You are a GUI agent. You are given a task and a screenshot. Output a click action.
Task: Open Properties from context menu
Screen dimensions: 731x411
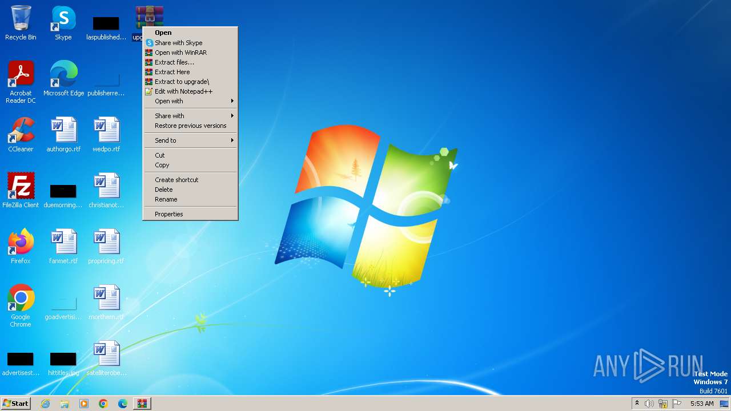(x=190, y=214)
